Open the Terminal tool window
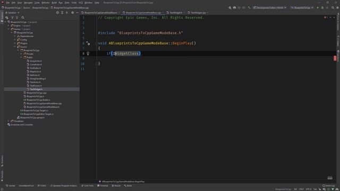The image size is (340, 191). click(103, 186)
